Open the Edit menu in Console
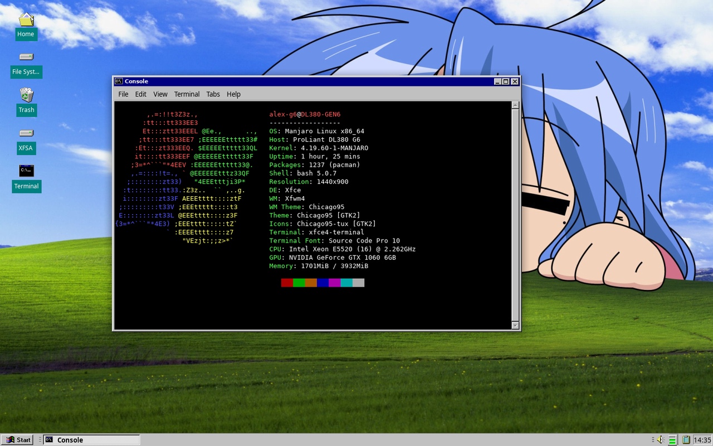713x446 pixels. tap(140, 94)
